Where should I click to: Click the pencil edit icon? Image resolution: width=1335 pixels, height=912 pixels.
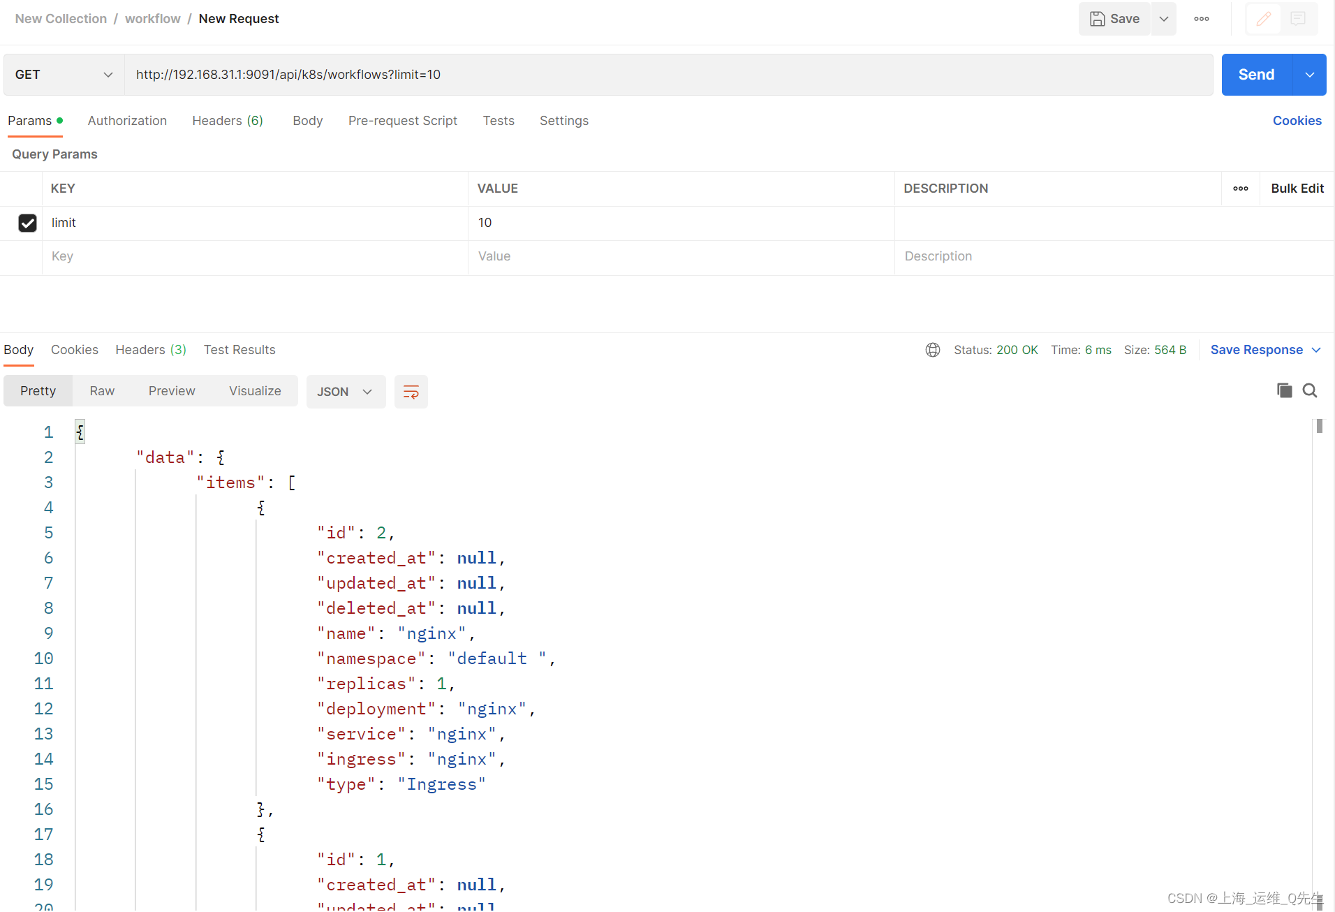point(1264,19)
